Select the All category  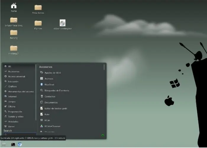(19, 66)
